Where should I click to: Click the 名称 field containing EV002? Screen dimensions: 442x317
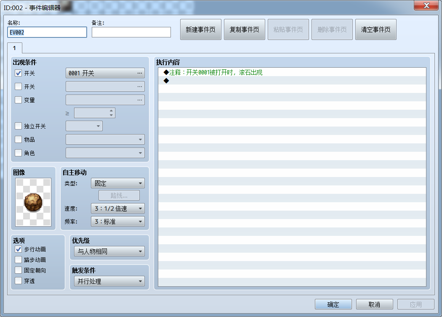47,32
